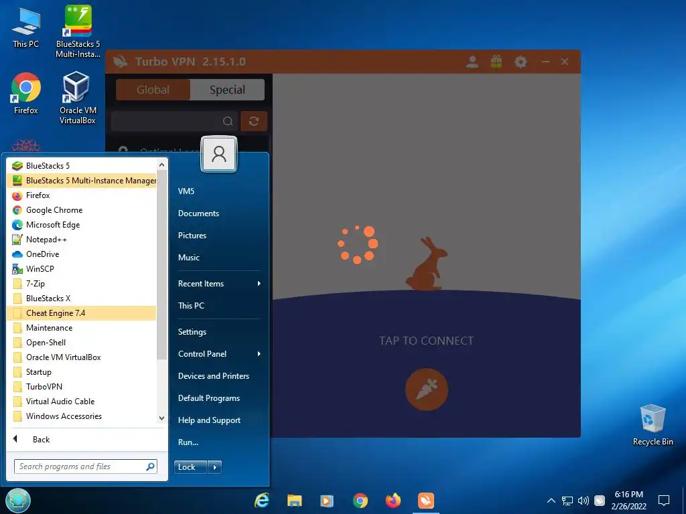Screen dimensions: 686x514
Task: Expand the BlueStacks X folder
Action: (x=82, y=298)
